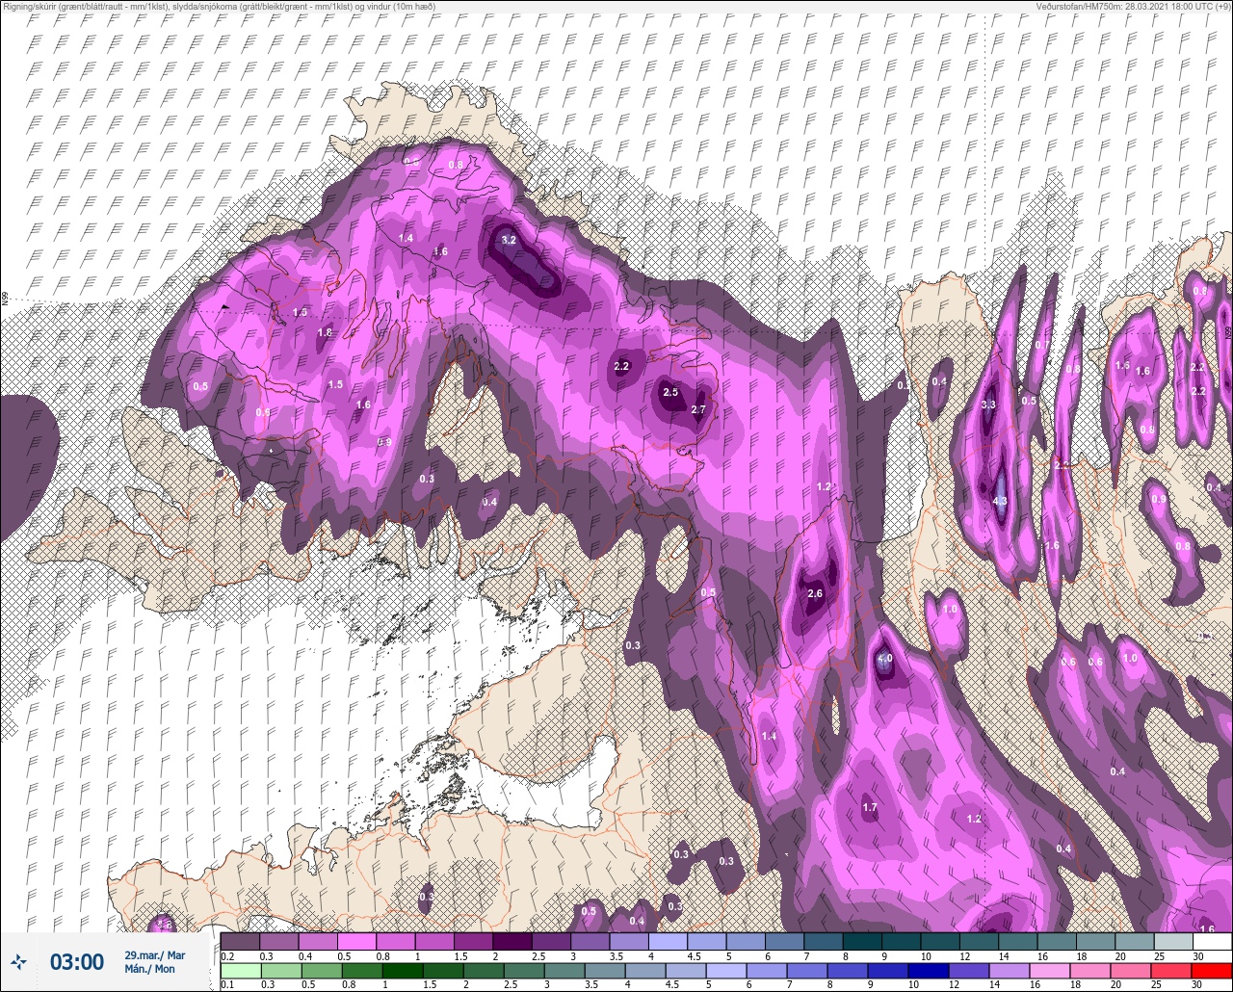Click the 4.3 value on the map
This screenshot has width=1233, height=992.
click(x=1000, y=501)
